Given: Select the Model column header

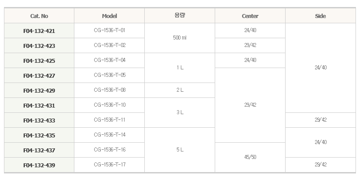Looking at the screenshot, I should [x=109, y=16].
